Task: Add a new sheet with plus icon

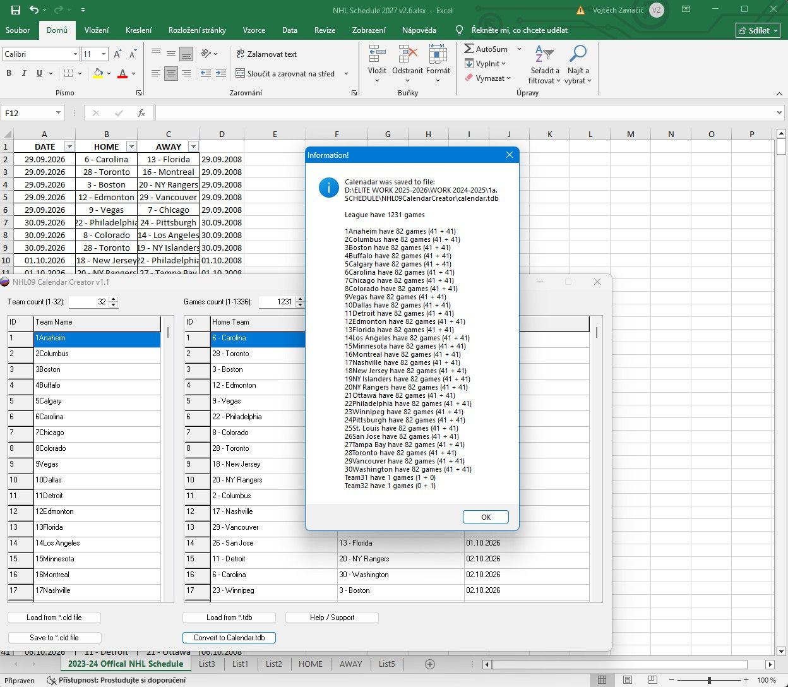Action: [430, 664]
